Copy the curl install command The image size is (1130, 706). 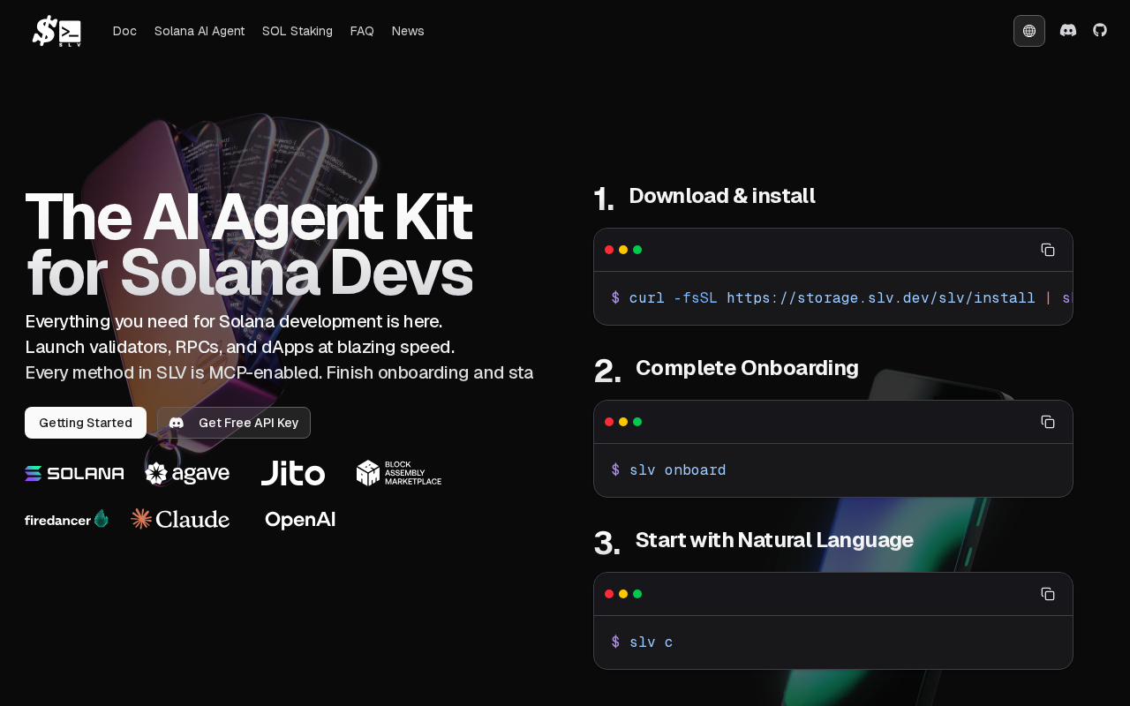[1048, 250]
